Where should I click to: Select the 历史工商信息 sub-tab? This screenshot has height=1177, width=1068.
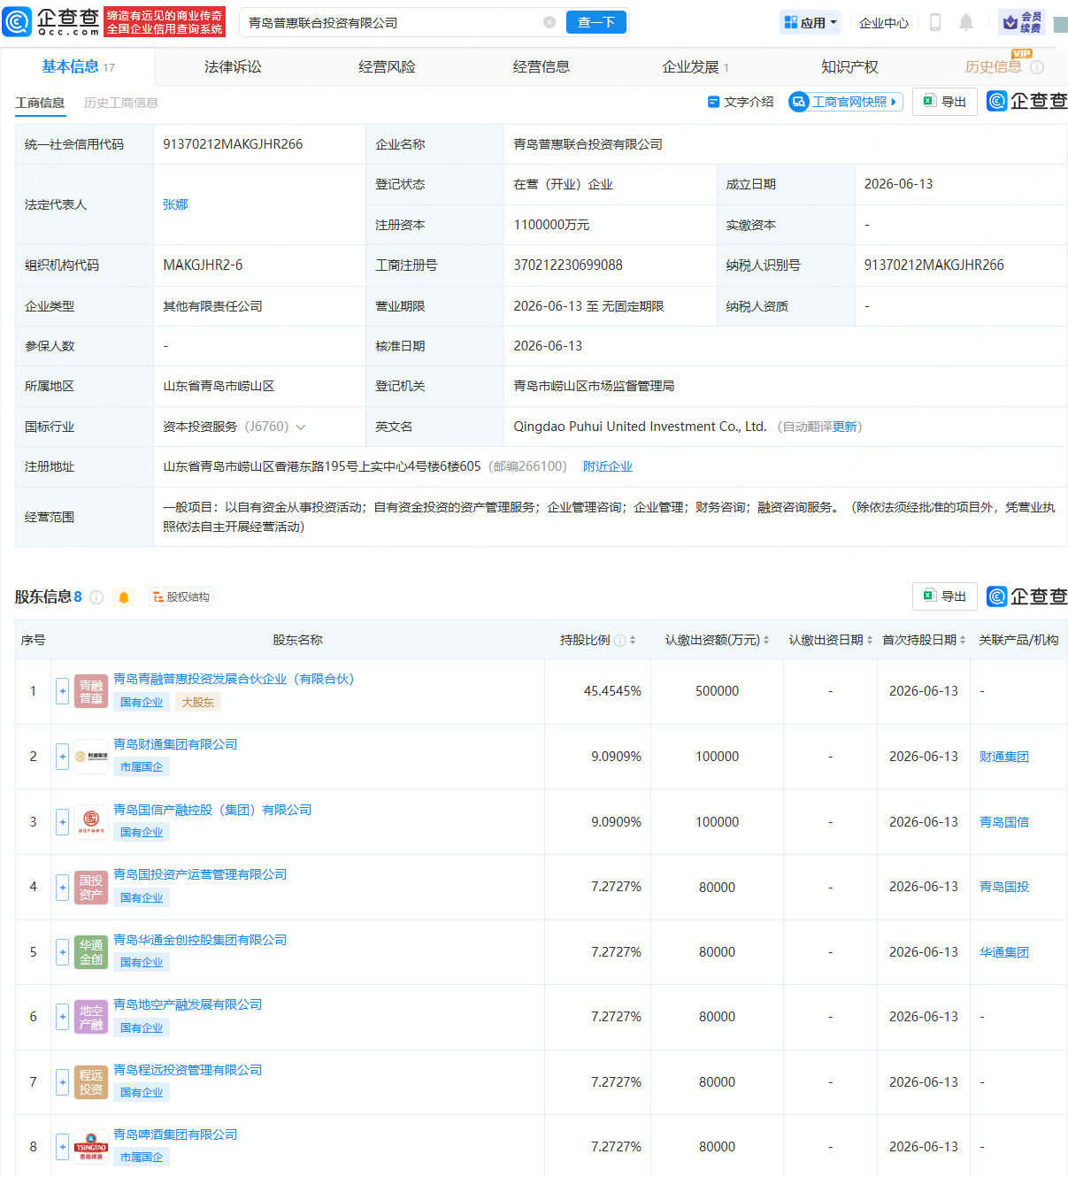click(121, 103)
